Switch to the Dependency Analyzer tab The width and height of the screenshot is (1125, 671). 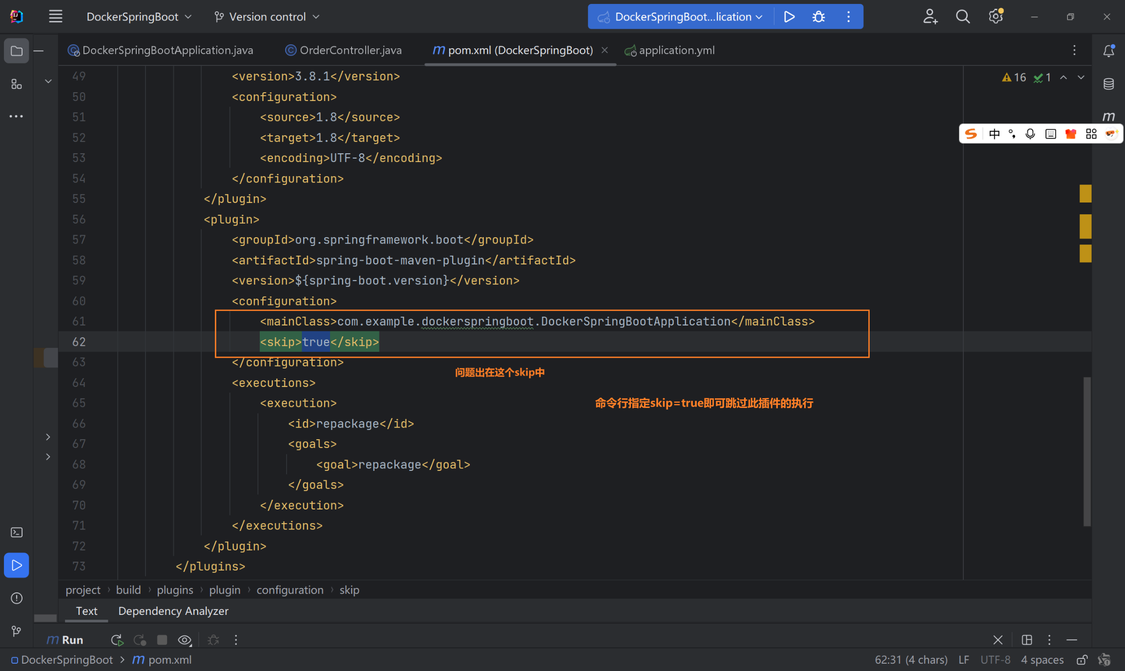tap(173, 611)
